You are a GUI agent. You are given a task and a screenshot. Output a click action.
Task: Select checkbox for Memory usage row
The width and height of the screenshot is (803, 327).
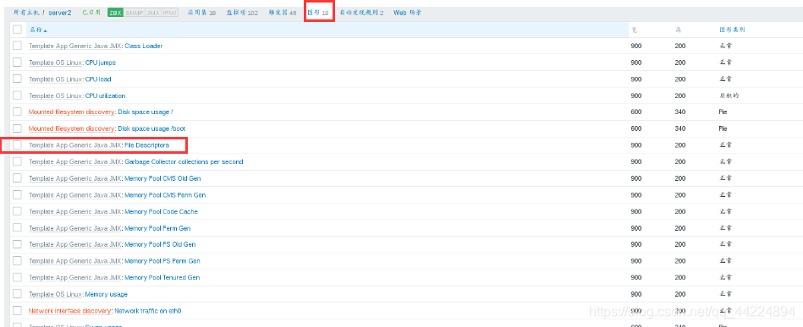coord(18,294)
